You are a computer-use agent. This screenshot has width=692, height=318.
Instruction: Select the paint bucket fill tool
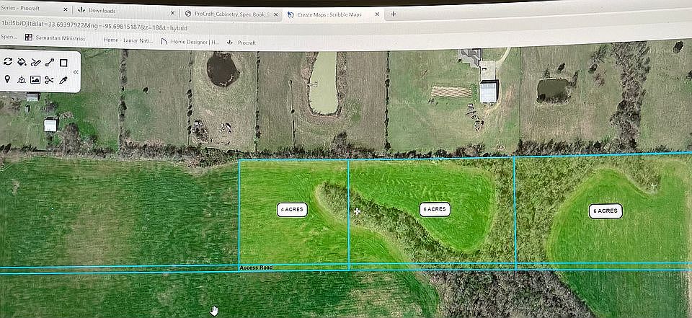tap(22, 63)
